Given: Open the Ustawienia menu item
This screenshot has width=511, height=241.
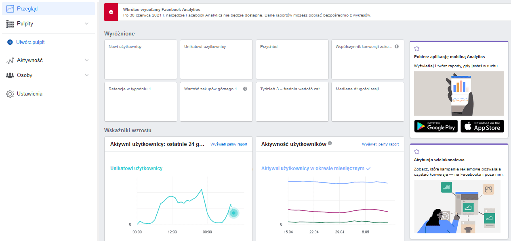Looking at the screenshot, I should point(48,94).
